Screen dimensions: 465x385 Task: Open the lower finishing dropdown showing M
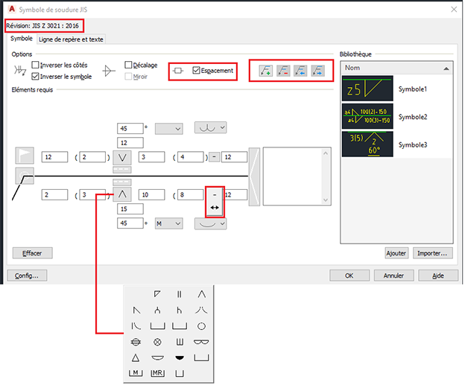click(168, 223)
